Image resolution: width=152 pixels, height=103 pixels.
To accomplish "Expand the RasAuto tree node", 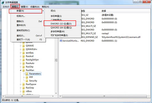I will tap(20, 63).
